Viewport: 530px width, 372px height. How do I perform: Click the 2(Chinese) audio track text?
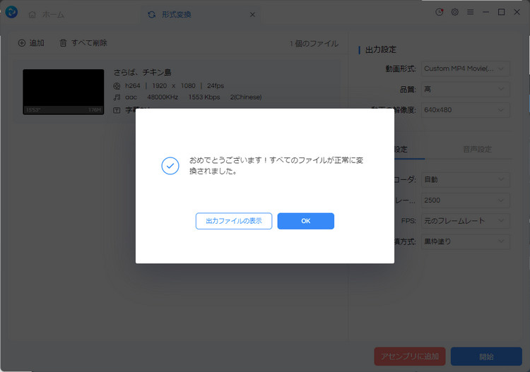point(246,97)
